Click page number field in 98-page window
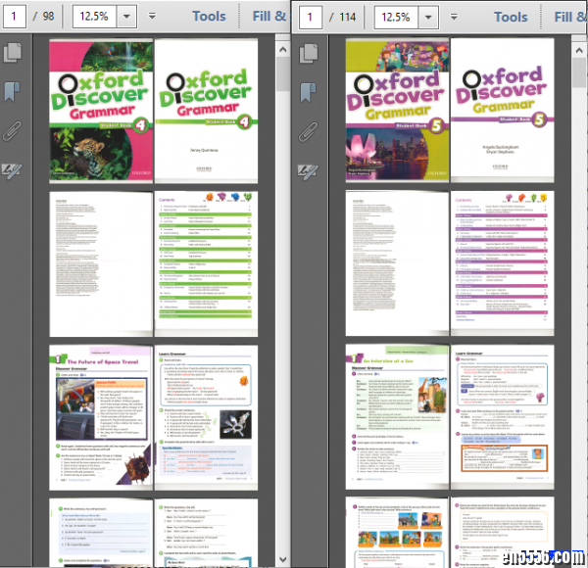Image resolution: width=588 pixels, height=568 pixels. click(x=15, y=17)
